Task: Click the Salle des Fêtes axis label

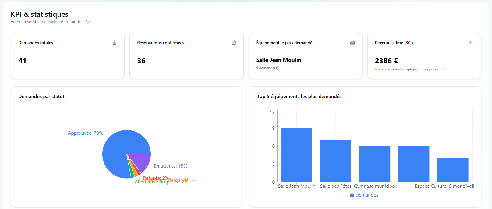Action: pos(336,186)
